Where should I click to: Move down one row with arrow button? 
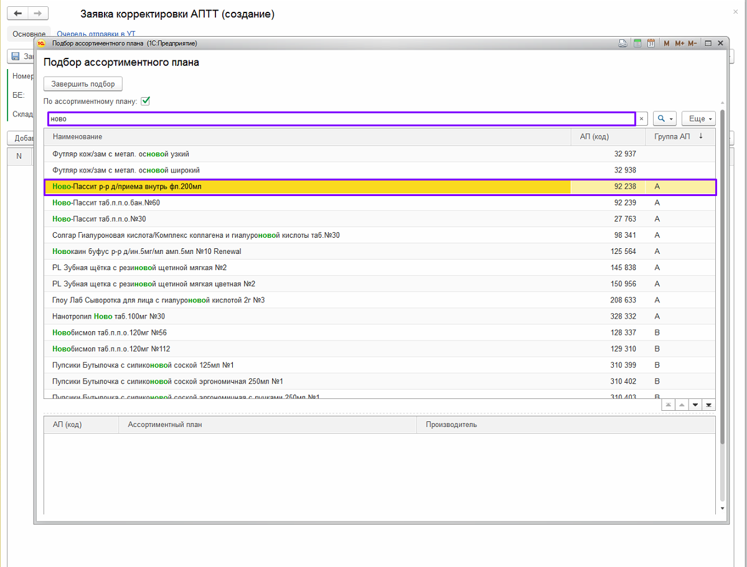pyautogui.click(x=695, y=405)
